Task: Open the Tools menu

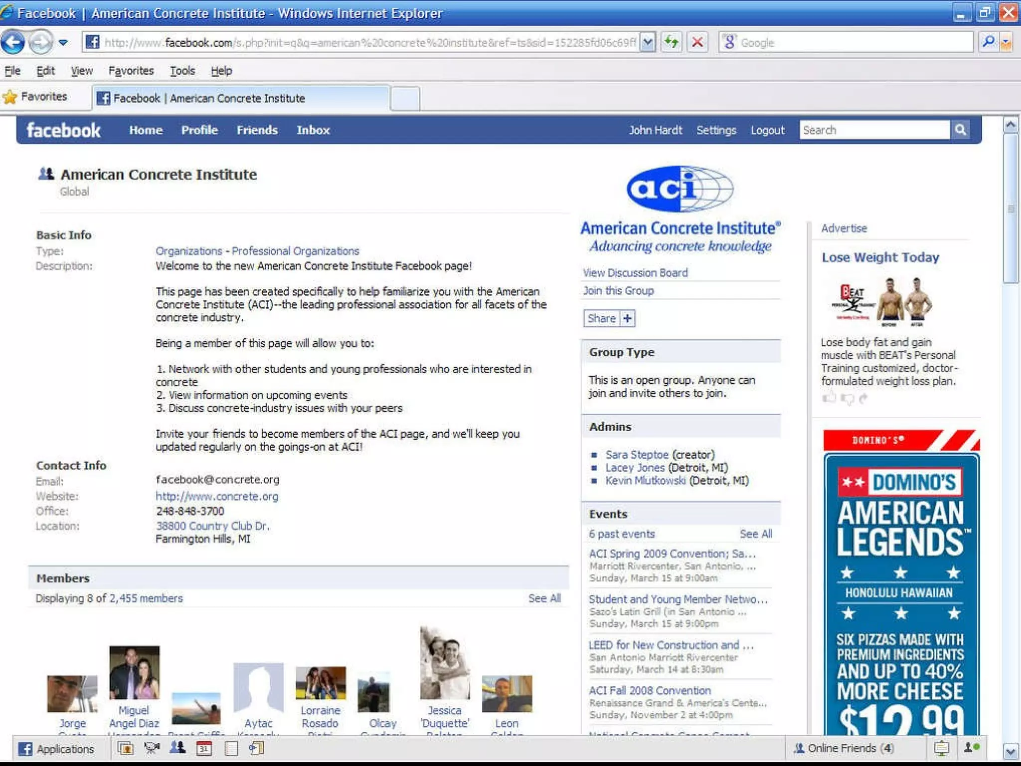Action: coord(182,71)
